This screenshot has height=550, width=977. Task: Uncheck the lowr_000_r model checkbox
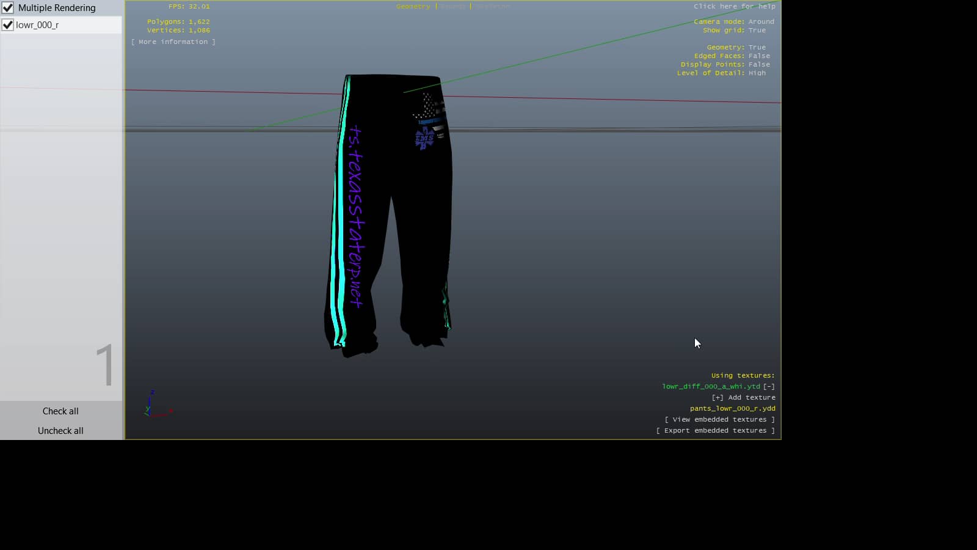(8, 25)
